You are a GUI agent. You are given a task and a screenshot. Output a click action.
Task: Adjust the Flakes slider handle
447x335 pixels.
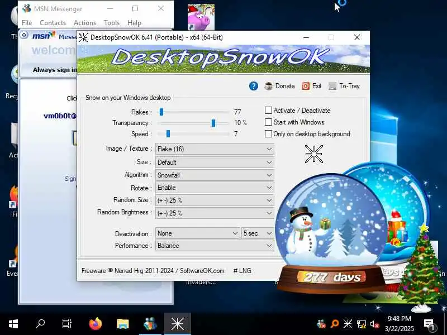tap(161, 112)
